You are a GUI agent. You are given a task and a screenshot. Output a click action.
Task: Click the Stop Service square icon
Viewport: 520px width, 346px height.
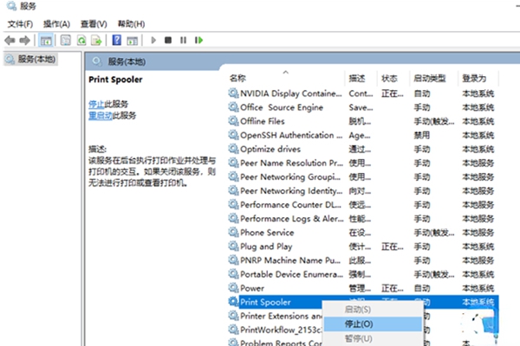168,40
